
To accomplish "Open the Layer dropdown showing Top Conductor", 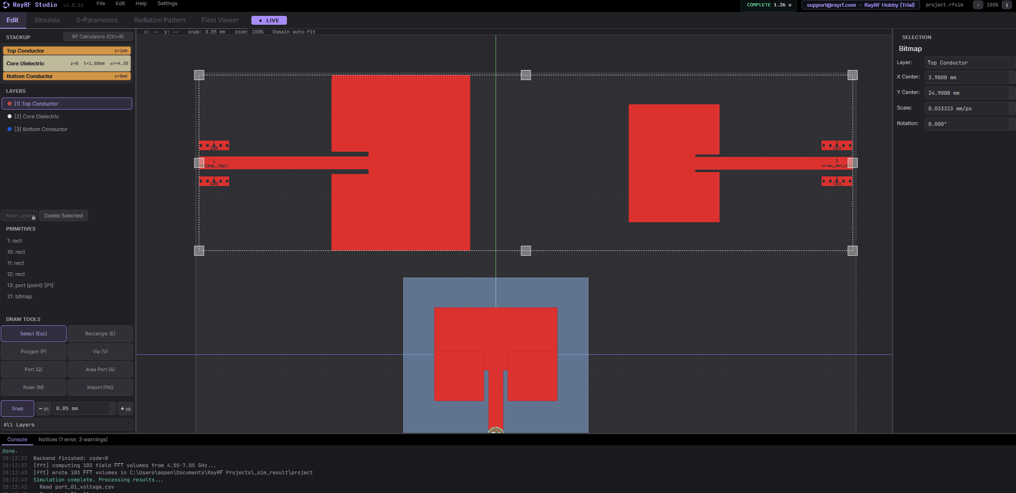I will [970, 63].
